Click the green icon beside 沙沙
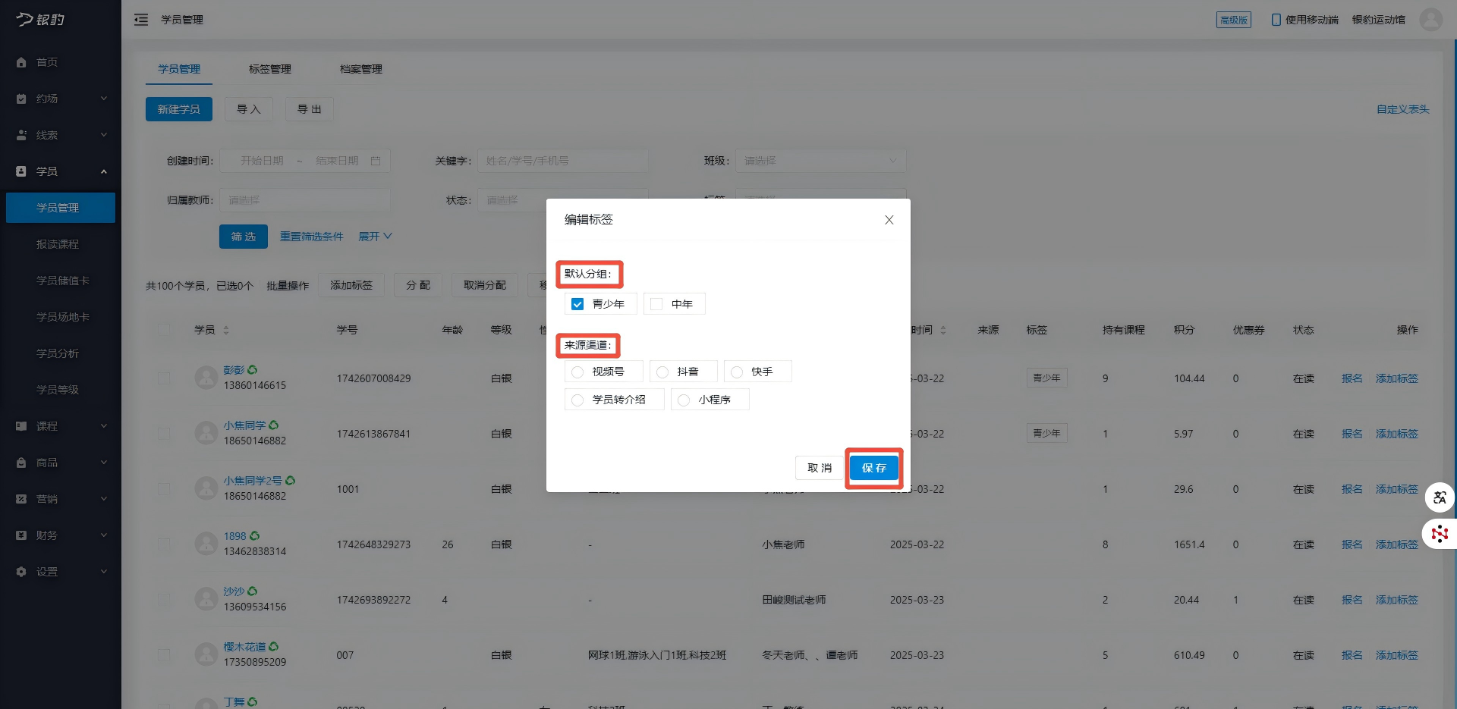The image size is (1457, 709). (x=253, y=591)
